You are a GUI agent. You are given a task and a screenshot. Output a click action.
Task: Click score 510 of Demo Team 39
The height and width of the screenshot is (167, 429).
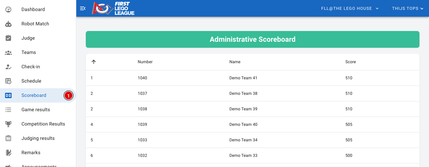point(349,109)
